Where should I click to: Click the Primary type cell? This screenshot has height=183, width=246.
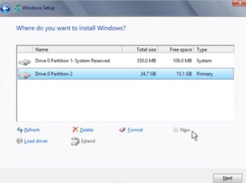click(205, 74)
